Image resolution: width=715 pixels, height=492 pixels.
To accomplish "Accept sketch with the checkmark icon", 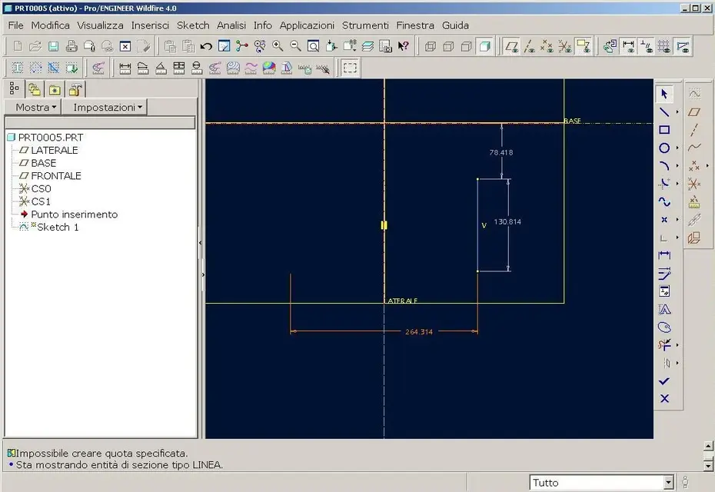I will coord(664,381).
